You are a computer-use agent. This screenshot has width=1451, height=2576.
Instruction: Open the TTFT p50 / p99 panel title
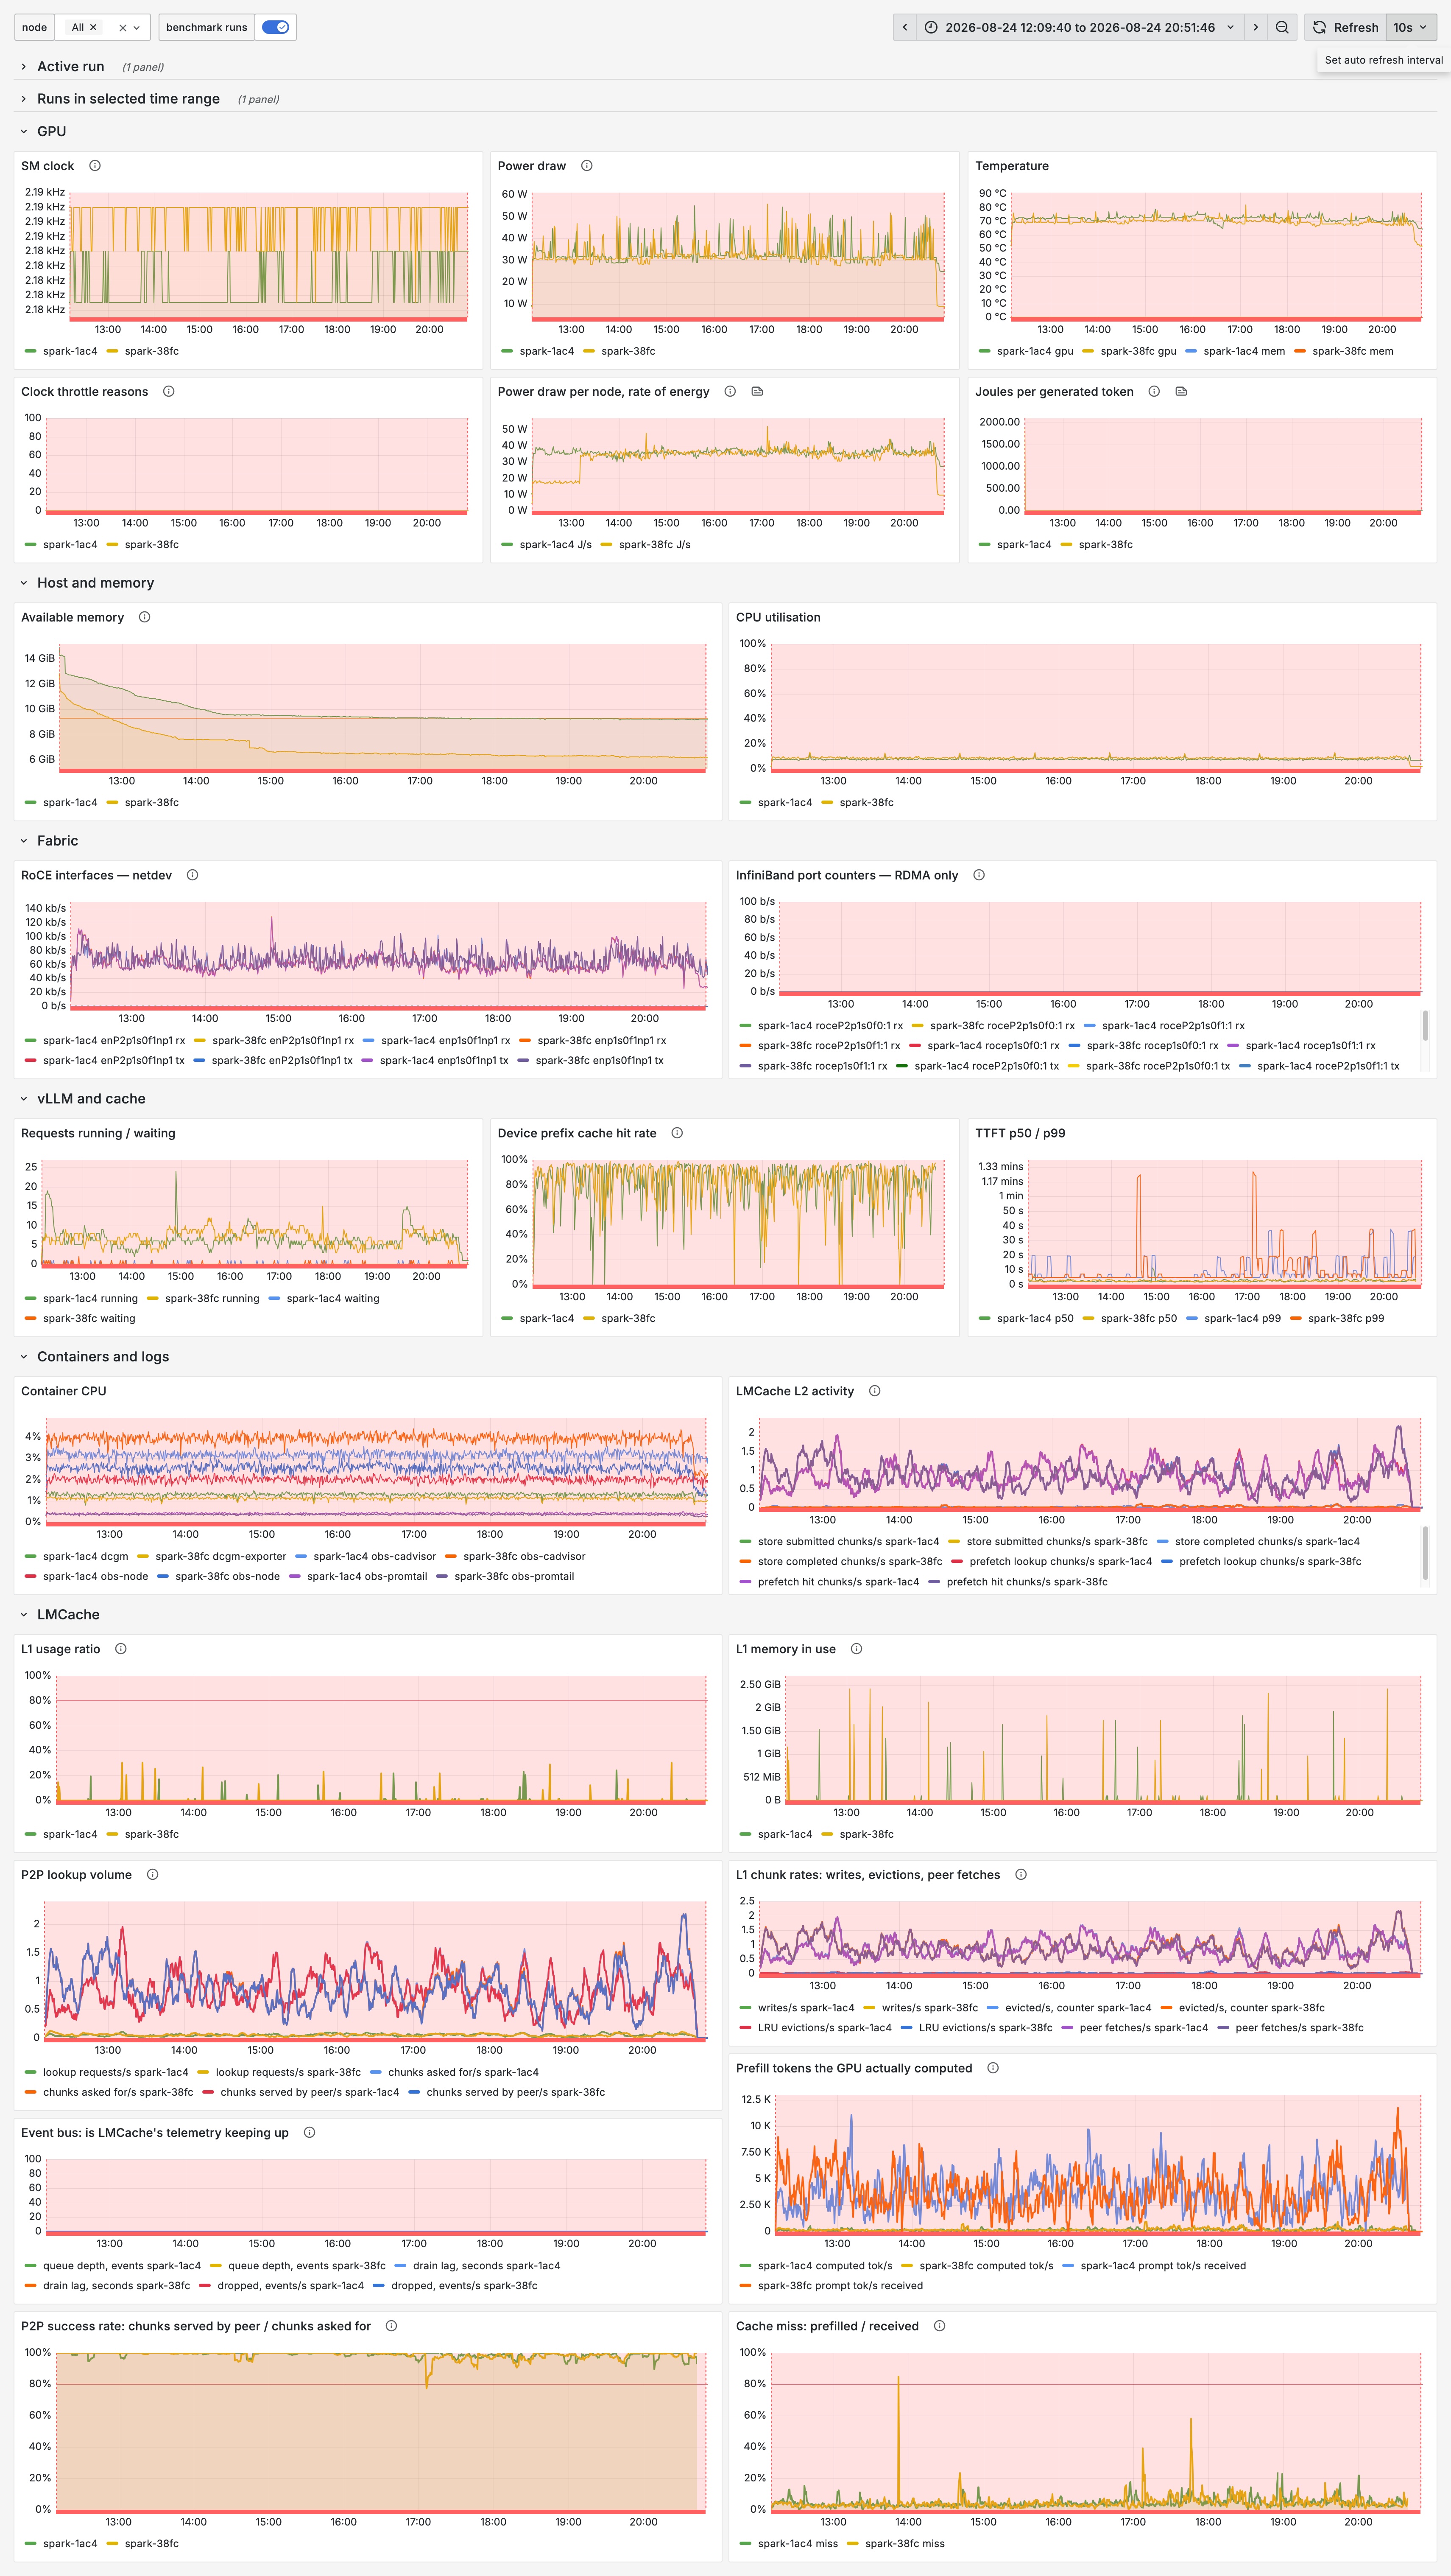coord(1020,1134)
